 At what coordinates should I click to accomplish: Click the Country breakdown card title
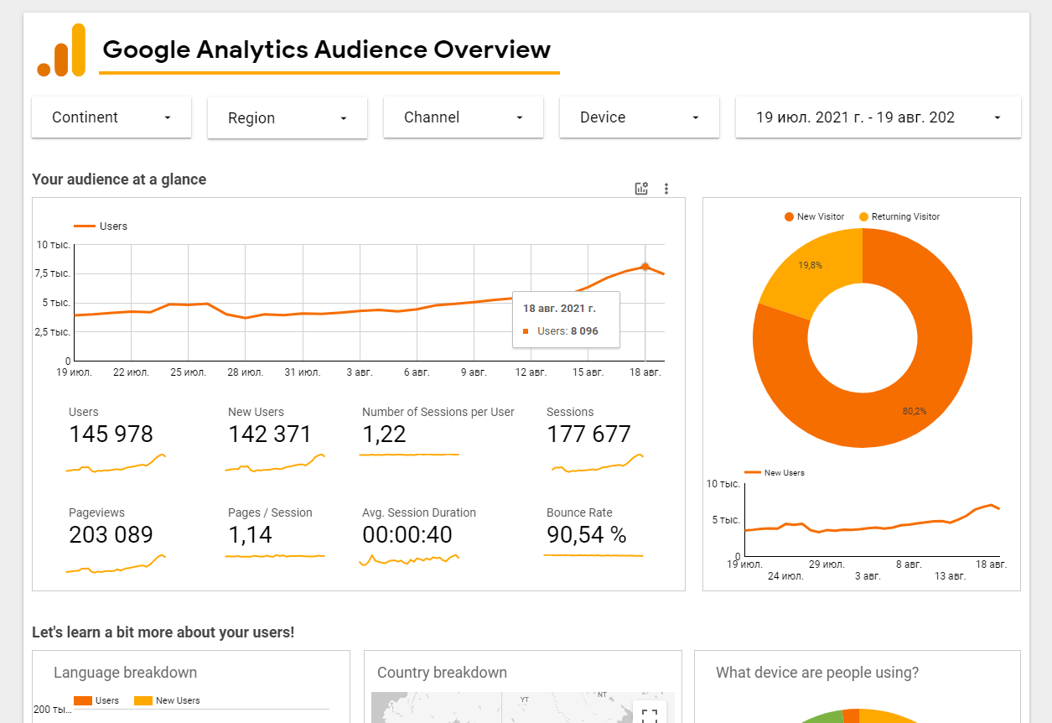[x=442, y=673]
